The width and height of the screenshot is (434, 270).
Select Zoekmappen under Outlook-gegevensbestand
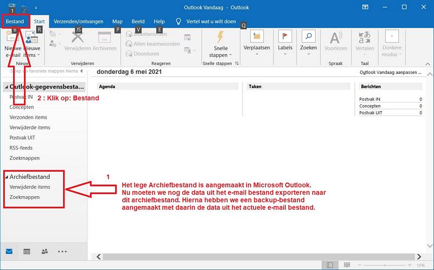[24, 158]
